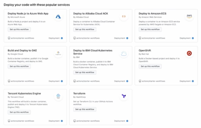Image resolution: width=201 pixels, height=128 pixels.
Task: Open actions/starter-workflows link in IBM card
Action: click(x=88, y=81)
